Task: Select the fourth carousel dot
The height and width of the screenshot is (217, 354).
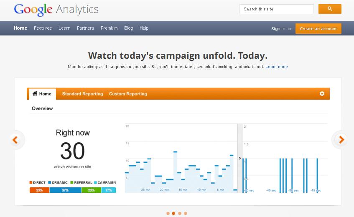Action: (185, 213)
